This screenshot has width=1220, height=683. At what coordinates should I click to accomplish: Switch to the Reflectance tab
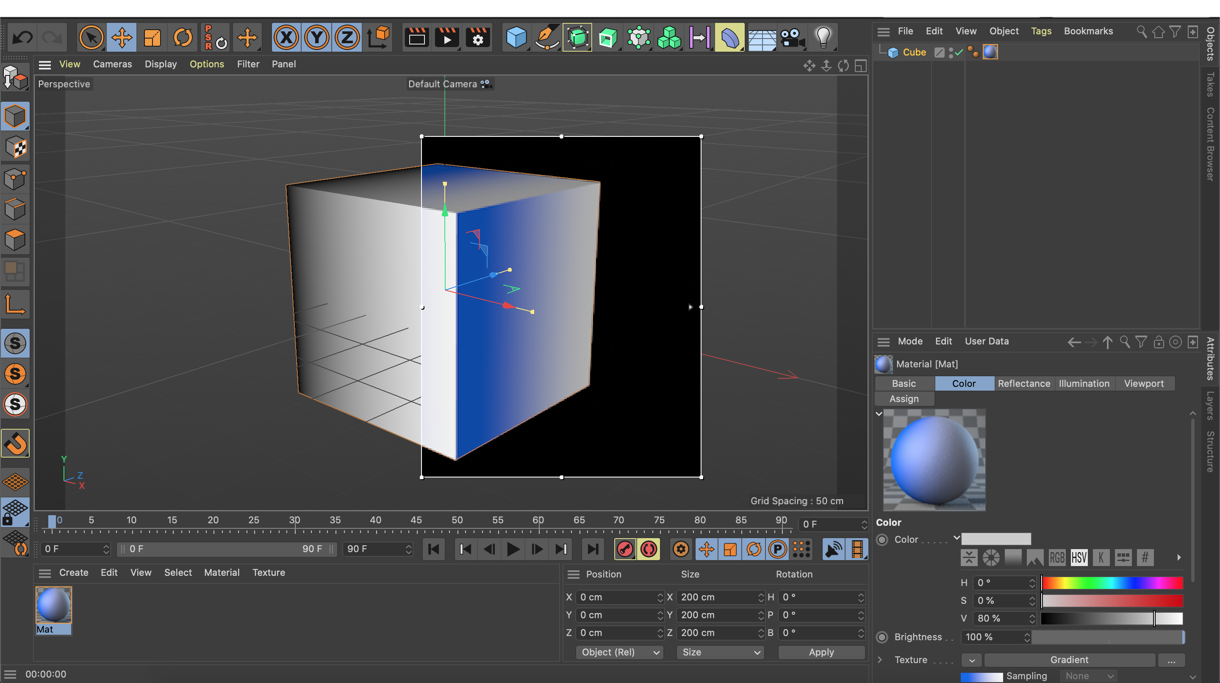(x=1023, y=383)
